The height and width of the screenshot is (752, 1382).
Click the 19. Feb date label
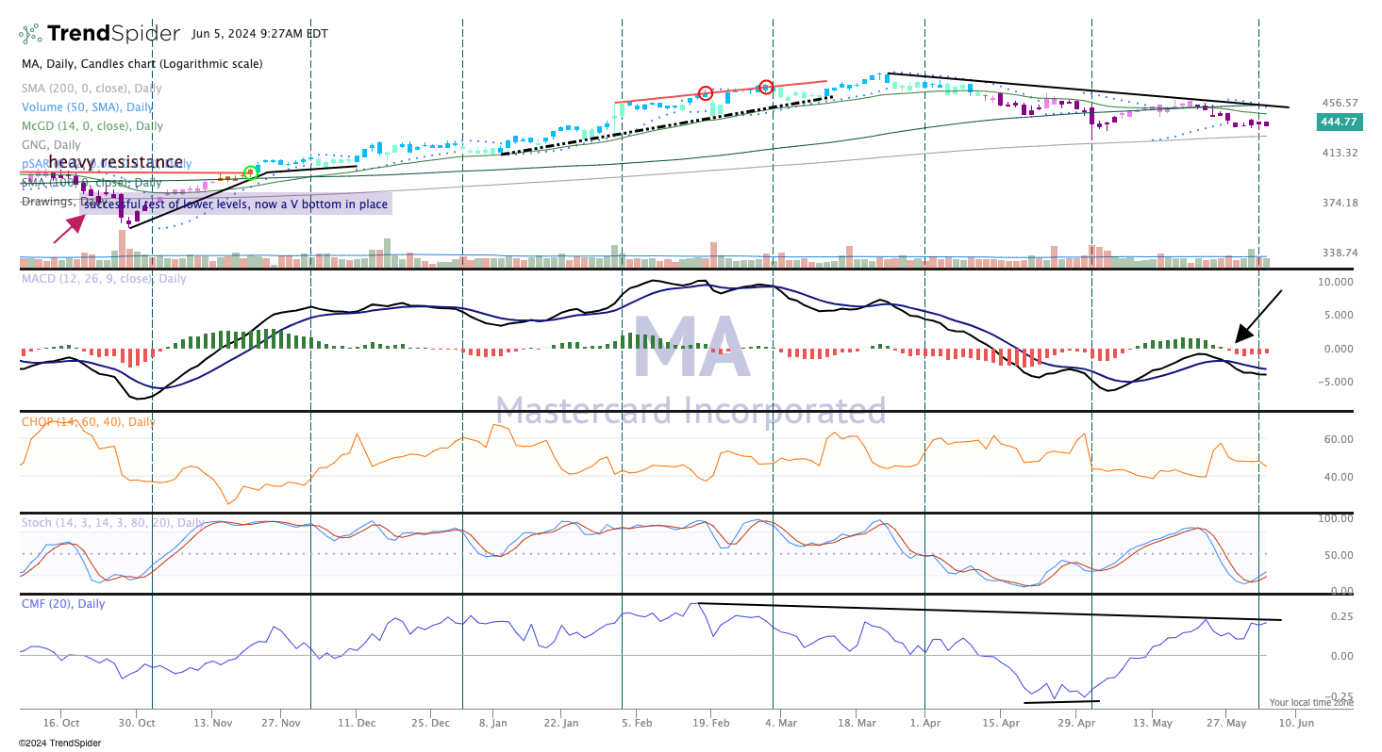[711, 723]
